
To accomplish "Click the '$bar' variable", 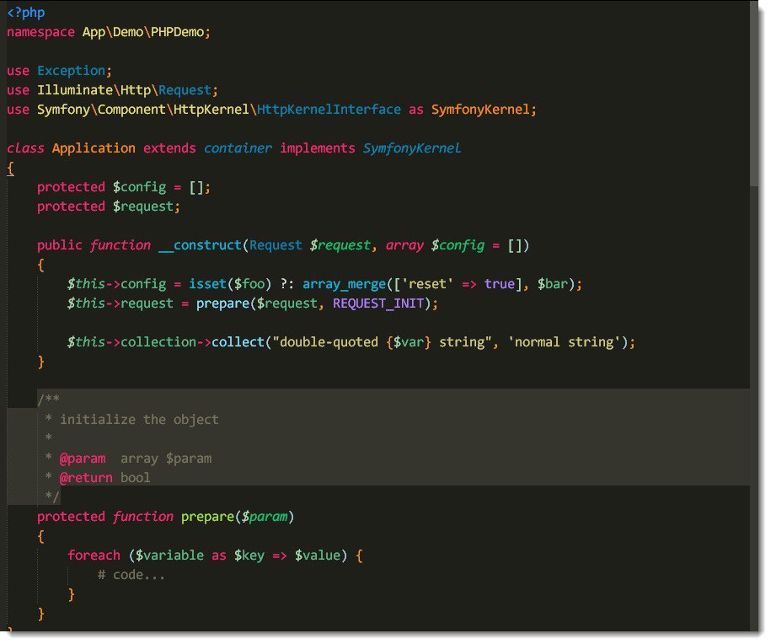I will pos(552,284).
